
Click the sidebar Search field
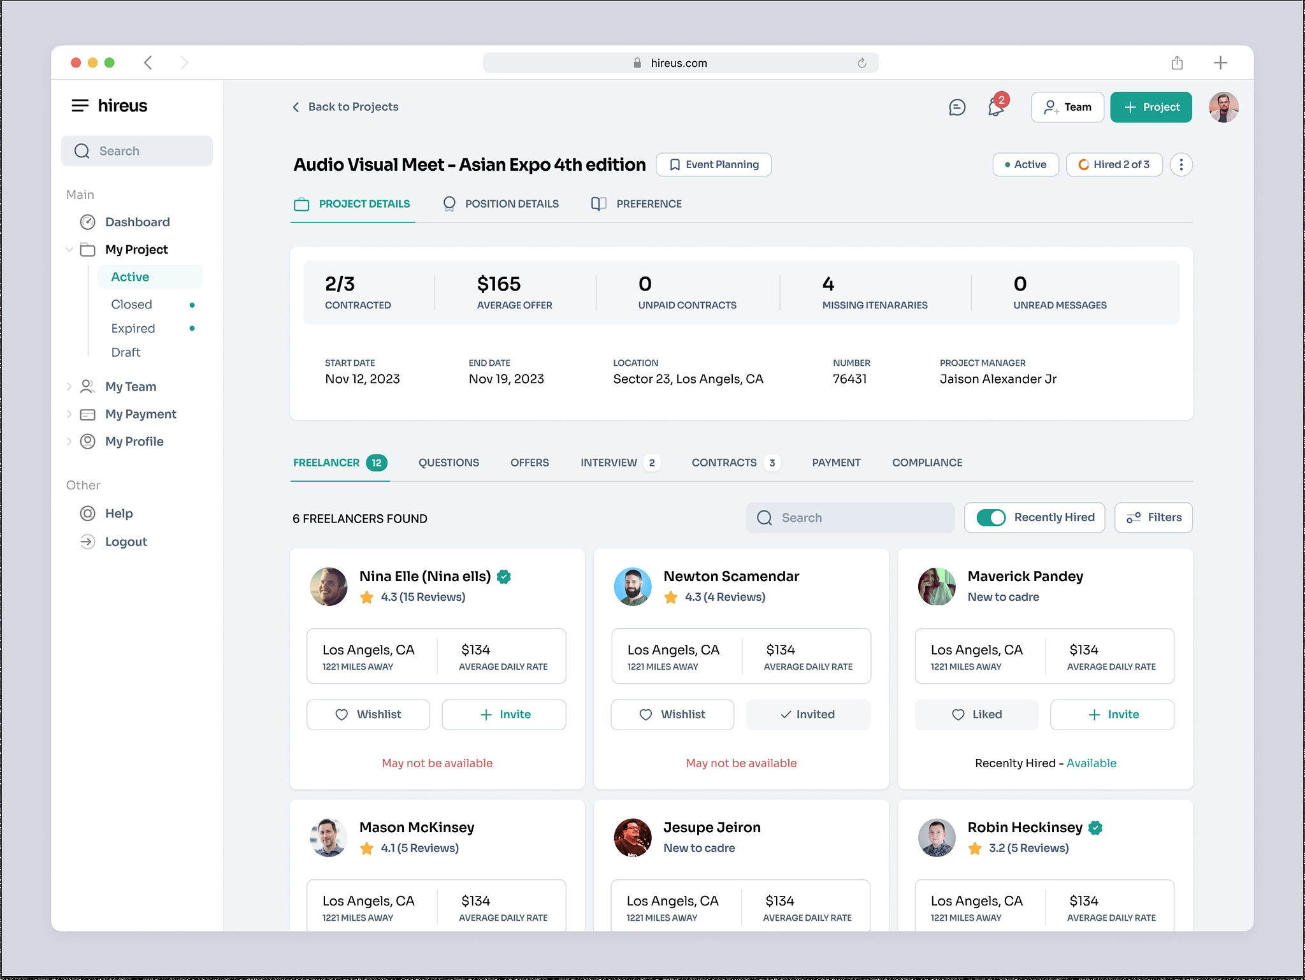coord(137,151)
